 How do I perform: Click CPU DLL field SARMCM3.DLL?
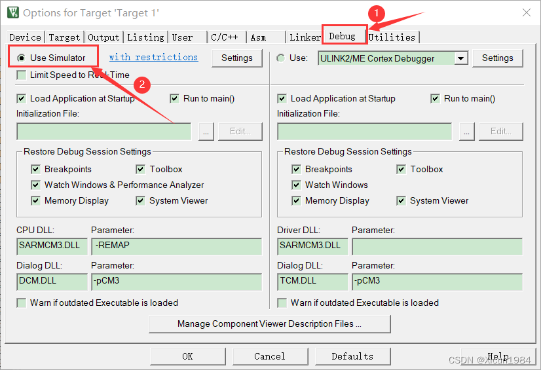[52, 246]
